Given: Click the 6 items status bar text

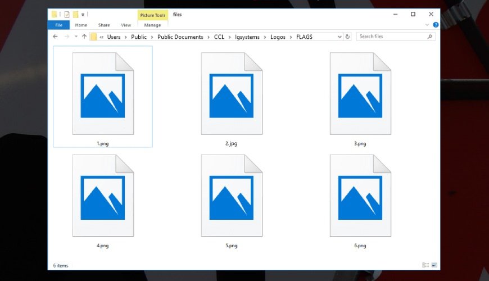Looking at the screenshot, I should (61, 266).
